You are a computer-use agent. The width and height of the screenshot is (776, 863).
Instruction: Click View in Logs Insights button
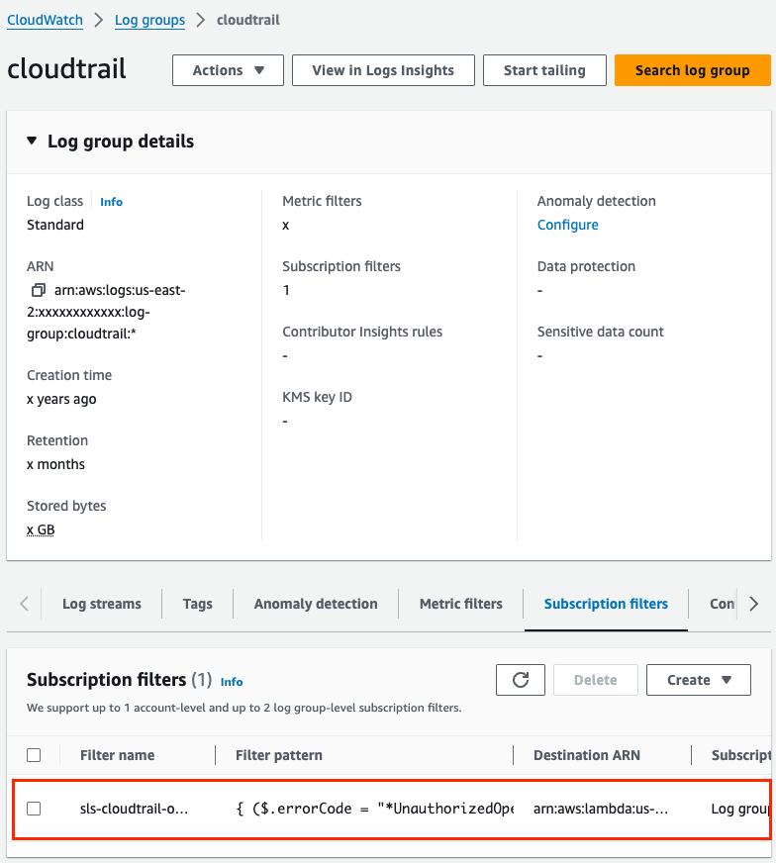click(382, 70)
